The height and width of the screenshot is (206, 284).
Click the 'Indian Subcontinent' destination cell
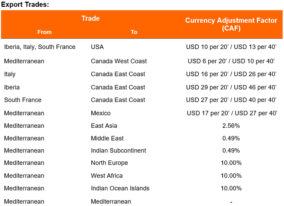pos(119,151)
